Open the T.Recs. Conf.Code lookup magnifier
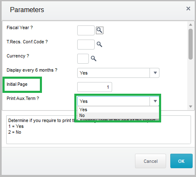 click(x=99, y=45)
